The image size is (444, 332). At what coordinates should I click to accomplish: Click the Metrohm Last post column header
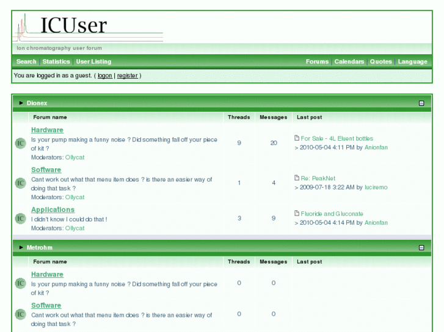pos(309,262)
